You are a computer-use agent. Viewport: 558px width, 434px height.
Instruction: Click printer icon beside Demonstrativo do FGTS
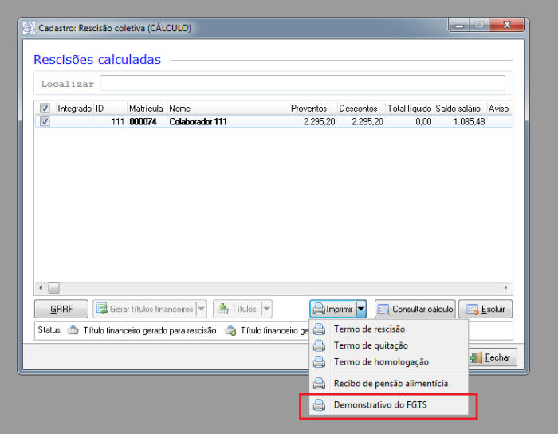(319, 405)
